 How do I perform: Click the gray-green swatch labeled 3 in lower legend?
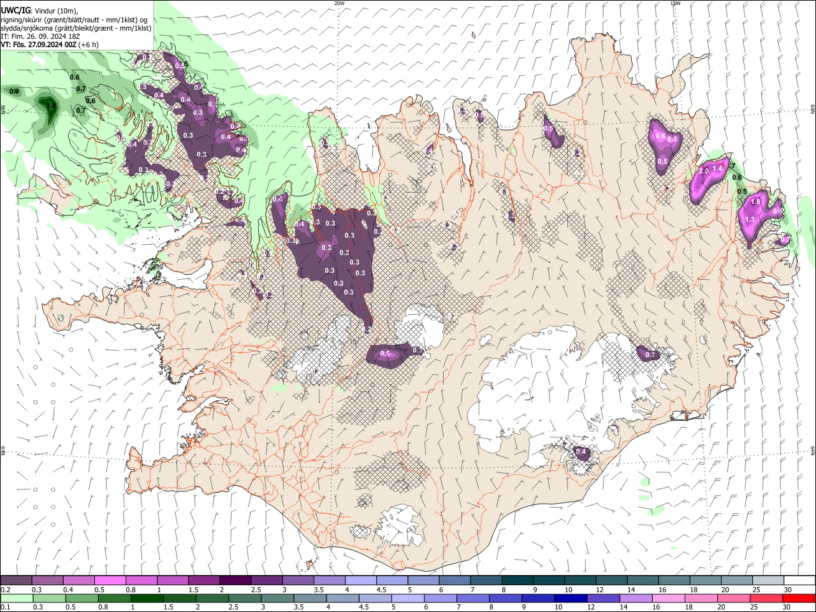click(x=277, y=598)
